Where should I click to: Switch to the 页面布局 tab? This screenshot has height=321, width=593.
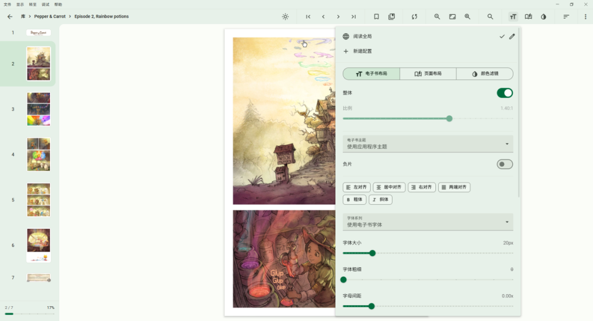point(428,74)
